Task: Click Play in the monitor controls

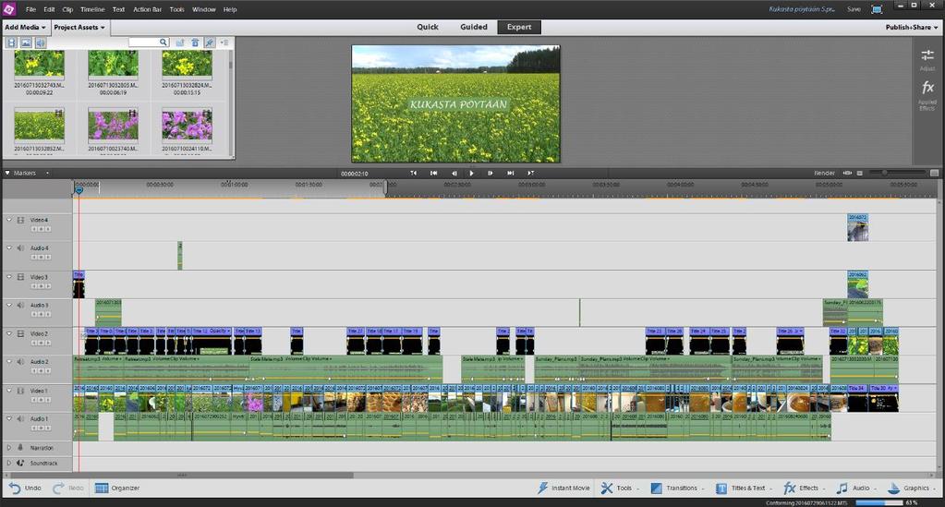Action: (x=471, y=173)
